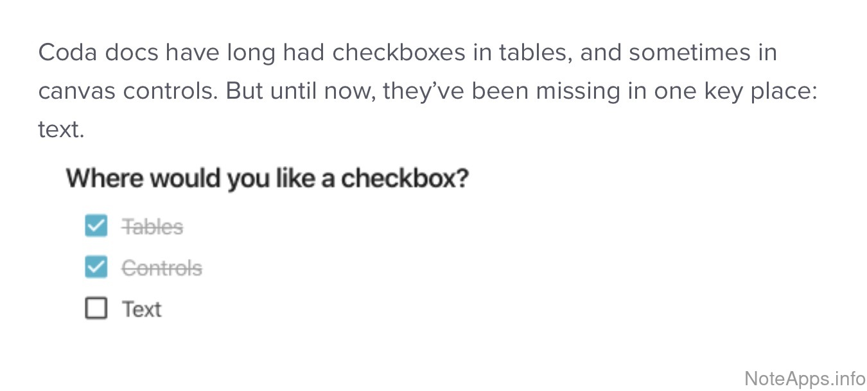
Task: Click the NoteApps.info watermark
Action: point(805,378)
